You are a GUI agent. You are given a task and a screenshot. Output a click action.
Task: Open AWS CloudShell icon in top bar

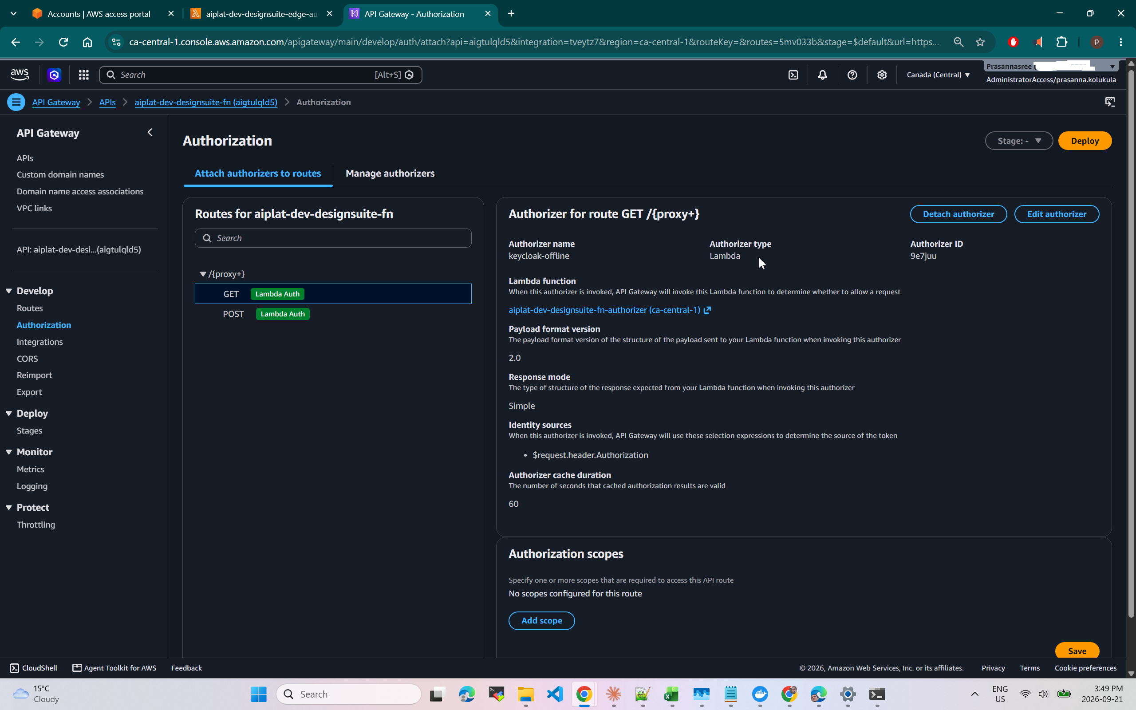pyautogui.click(x=793, y=75)
